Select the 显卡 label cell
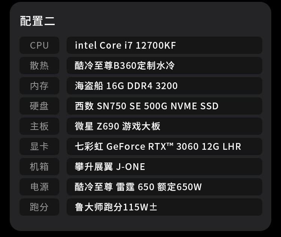Viewport: 281px width, 237px height. click(x=39, y=146)
